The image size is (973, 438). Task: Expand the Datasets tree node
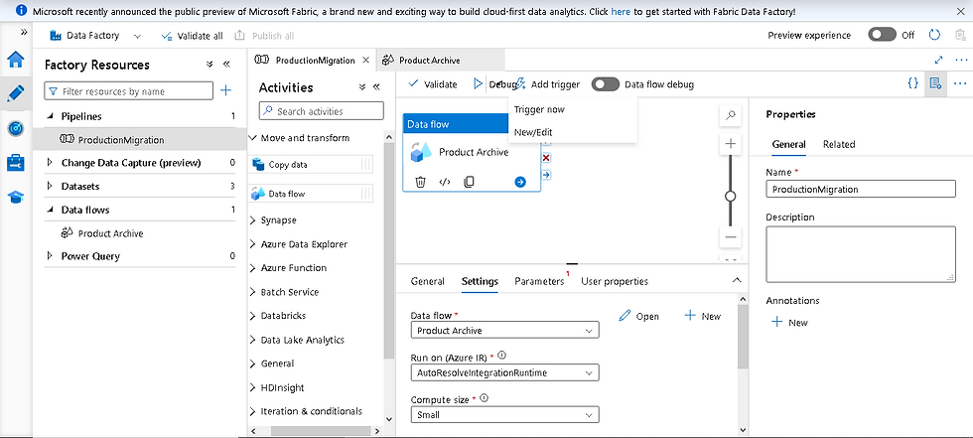pos(51,186)
